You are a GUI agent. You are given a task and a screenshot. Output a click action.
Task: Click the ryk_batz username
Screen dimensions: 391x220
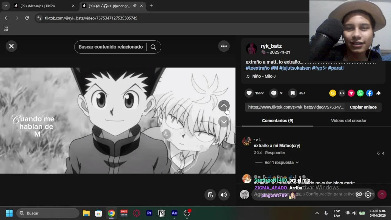[271, 46]
